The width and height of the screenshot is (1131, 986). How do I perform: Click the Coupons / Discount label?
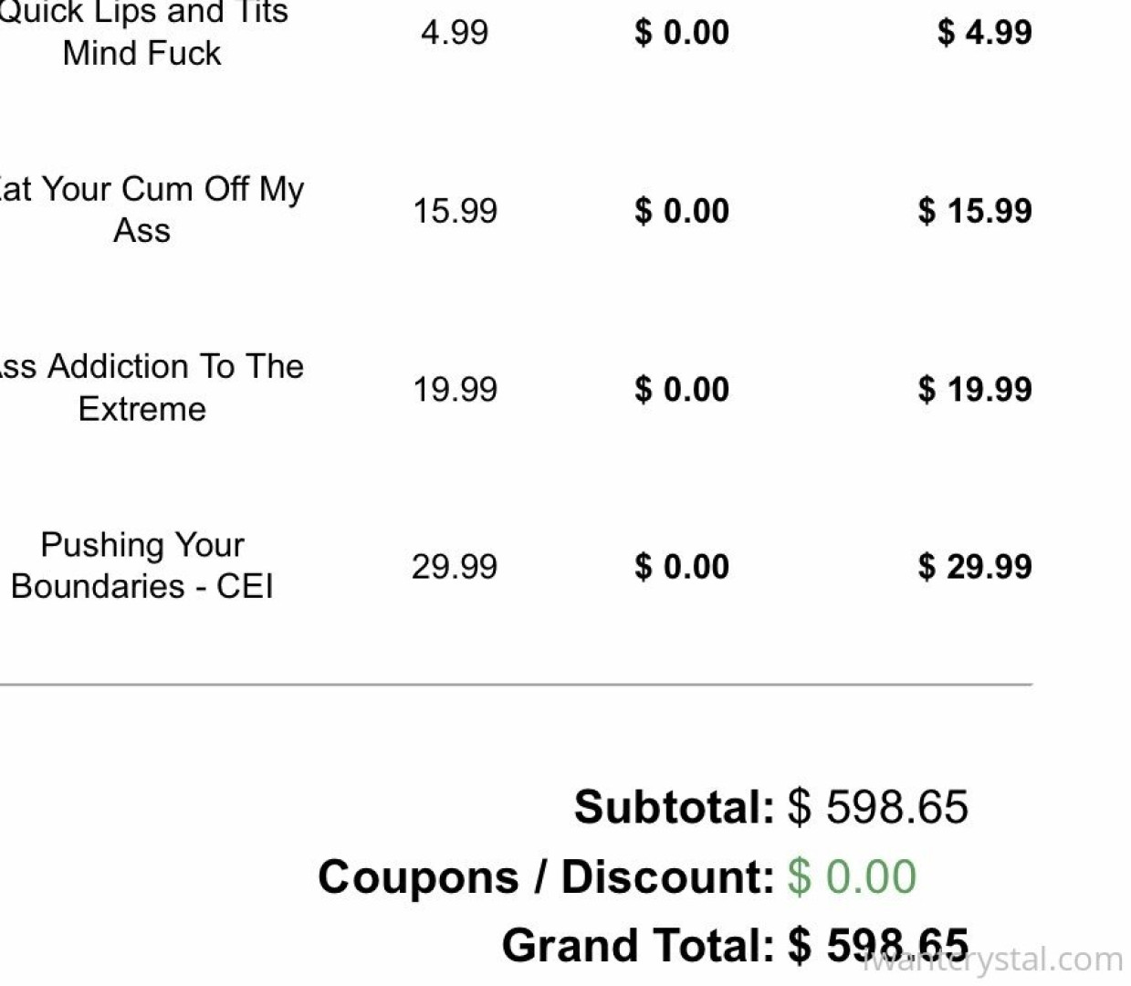[x=546, y=876]
